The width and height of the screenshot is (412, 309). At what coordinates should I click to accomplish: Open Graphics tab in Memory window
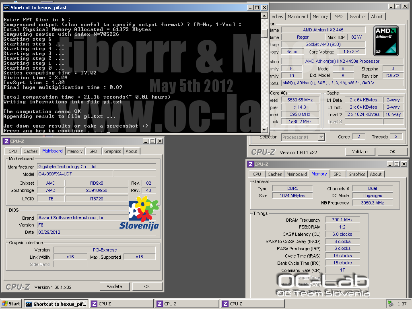[x=357, y=174]
